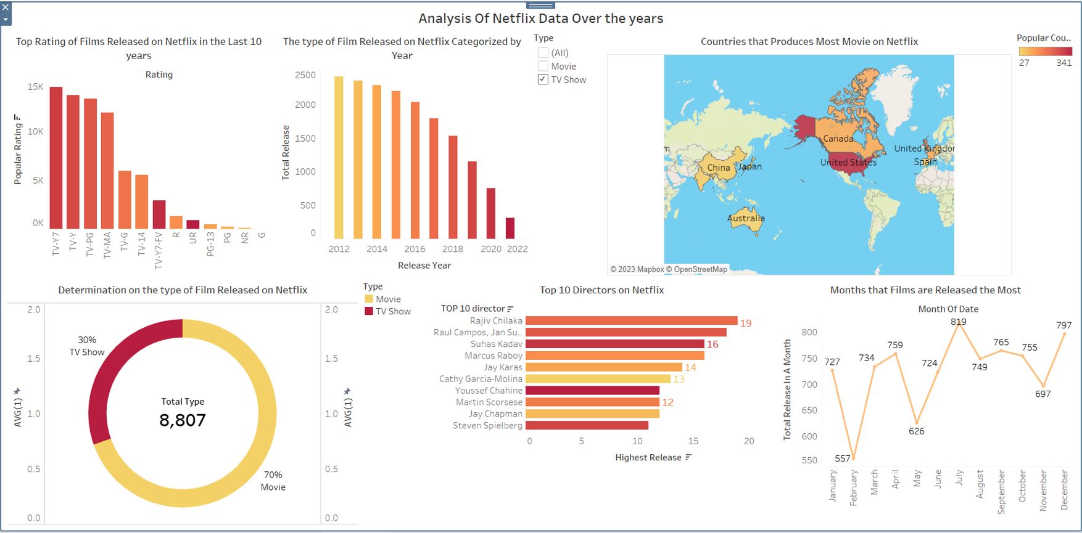Select the 2016 bar in Total Release chart
The width and height of the screenshot is (1082, 533).
415,171
